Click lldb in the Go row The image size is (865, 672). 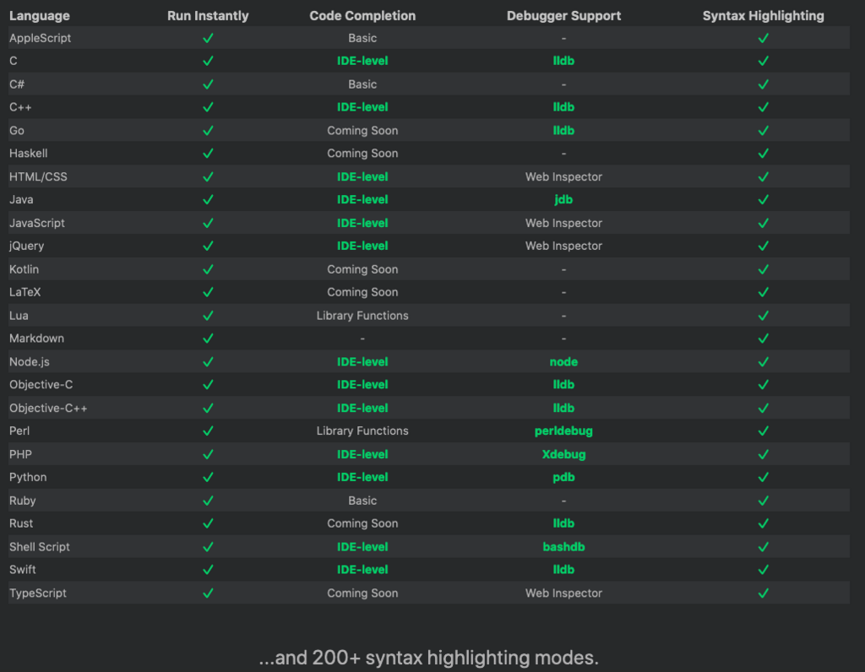(x=563, y=131)
